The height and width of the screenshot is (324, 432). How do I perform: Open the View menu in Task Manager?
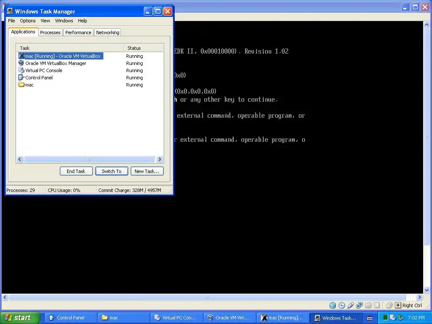click(x=45, y=21)
